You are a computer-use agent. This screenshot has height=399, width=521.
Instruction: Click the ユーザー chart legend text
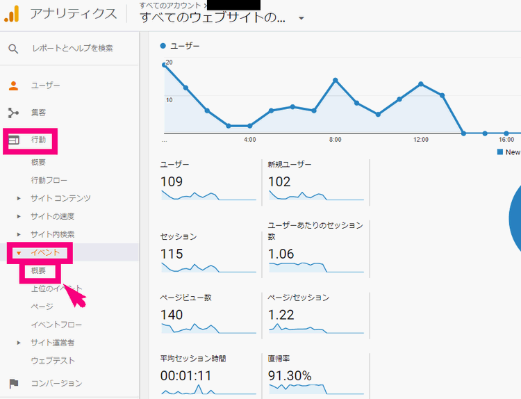185,46
